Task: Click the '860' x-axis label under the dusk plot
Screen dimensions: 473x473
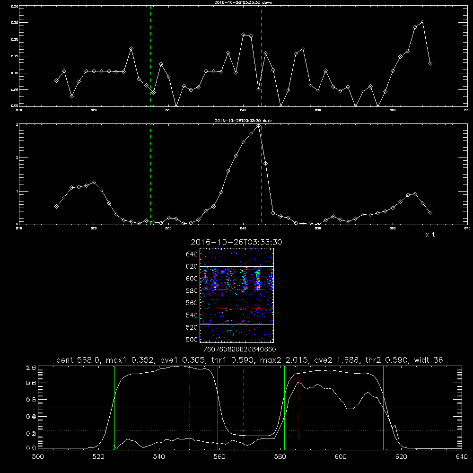Action: pos(393,228)
